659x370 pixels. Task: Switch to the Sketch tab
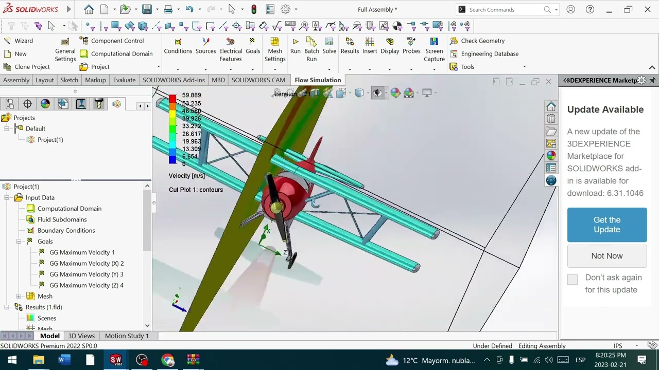click(69, 80)
